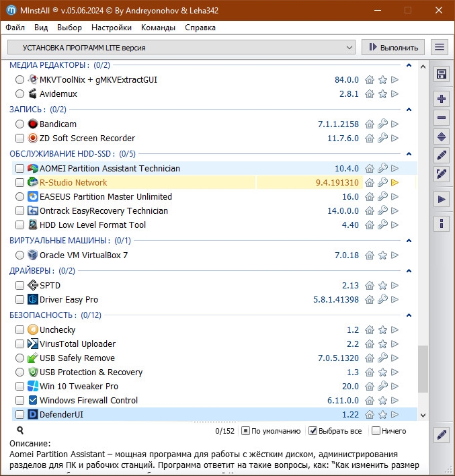
Task: Open the Справка menu
Action: tap(200, 28)
